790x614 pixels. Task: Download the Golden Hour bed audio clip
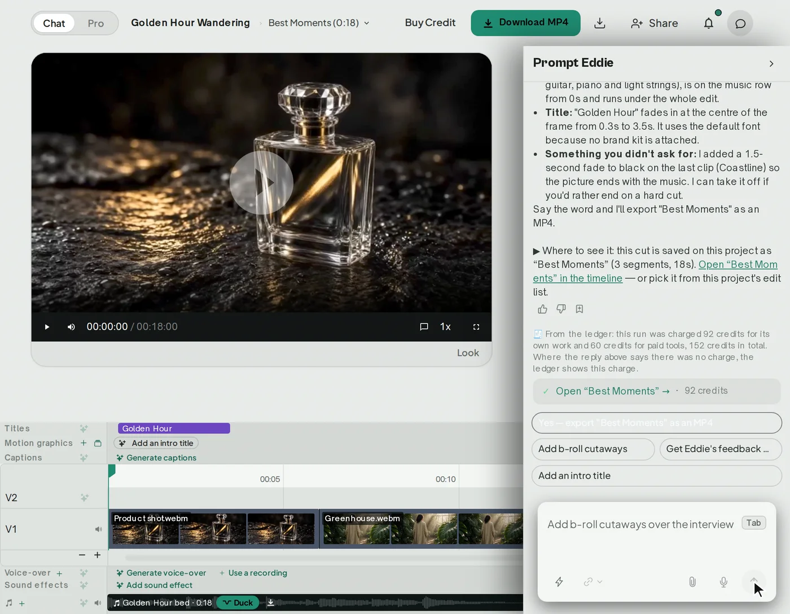pos(271,603)
